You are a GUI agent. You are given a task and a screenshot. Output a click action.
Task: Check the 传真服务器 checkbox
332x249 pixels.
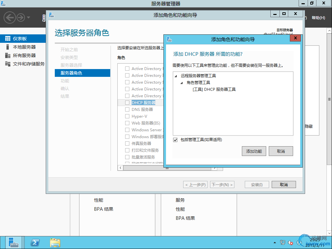point(127,144)
